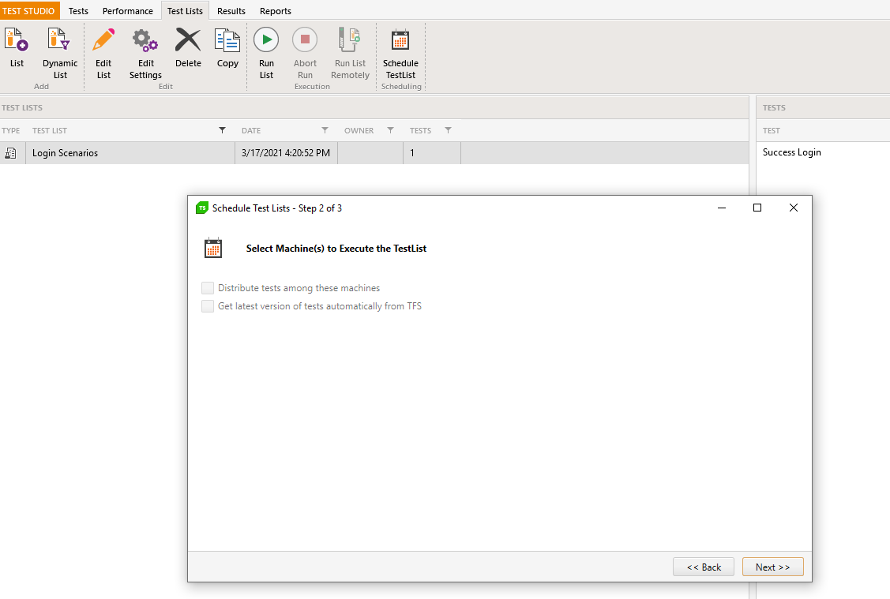This screenshot has height=599, width=890.
Task: Select Success Login test in Tests panel
Action: pos(791,152)
